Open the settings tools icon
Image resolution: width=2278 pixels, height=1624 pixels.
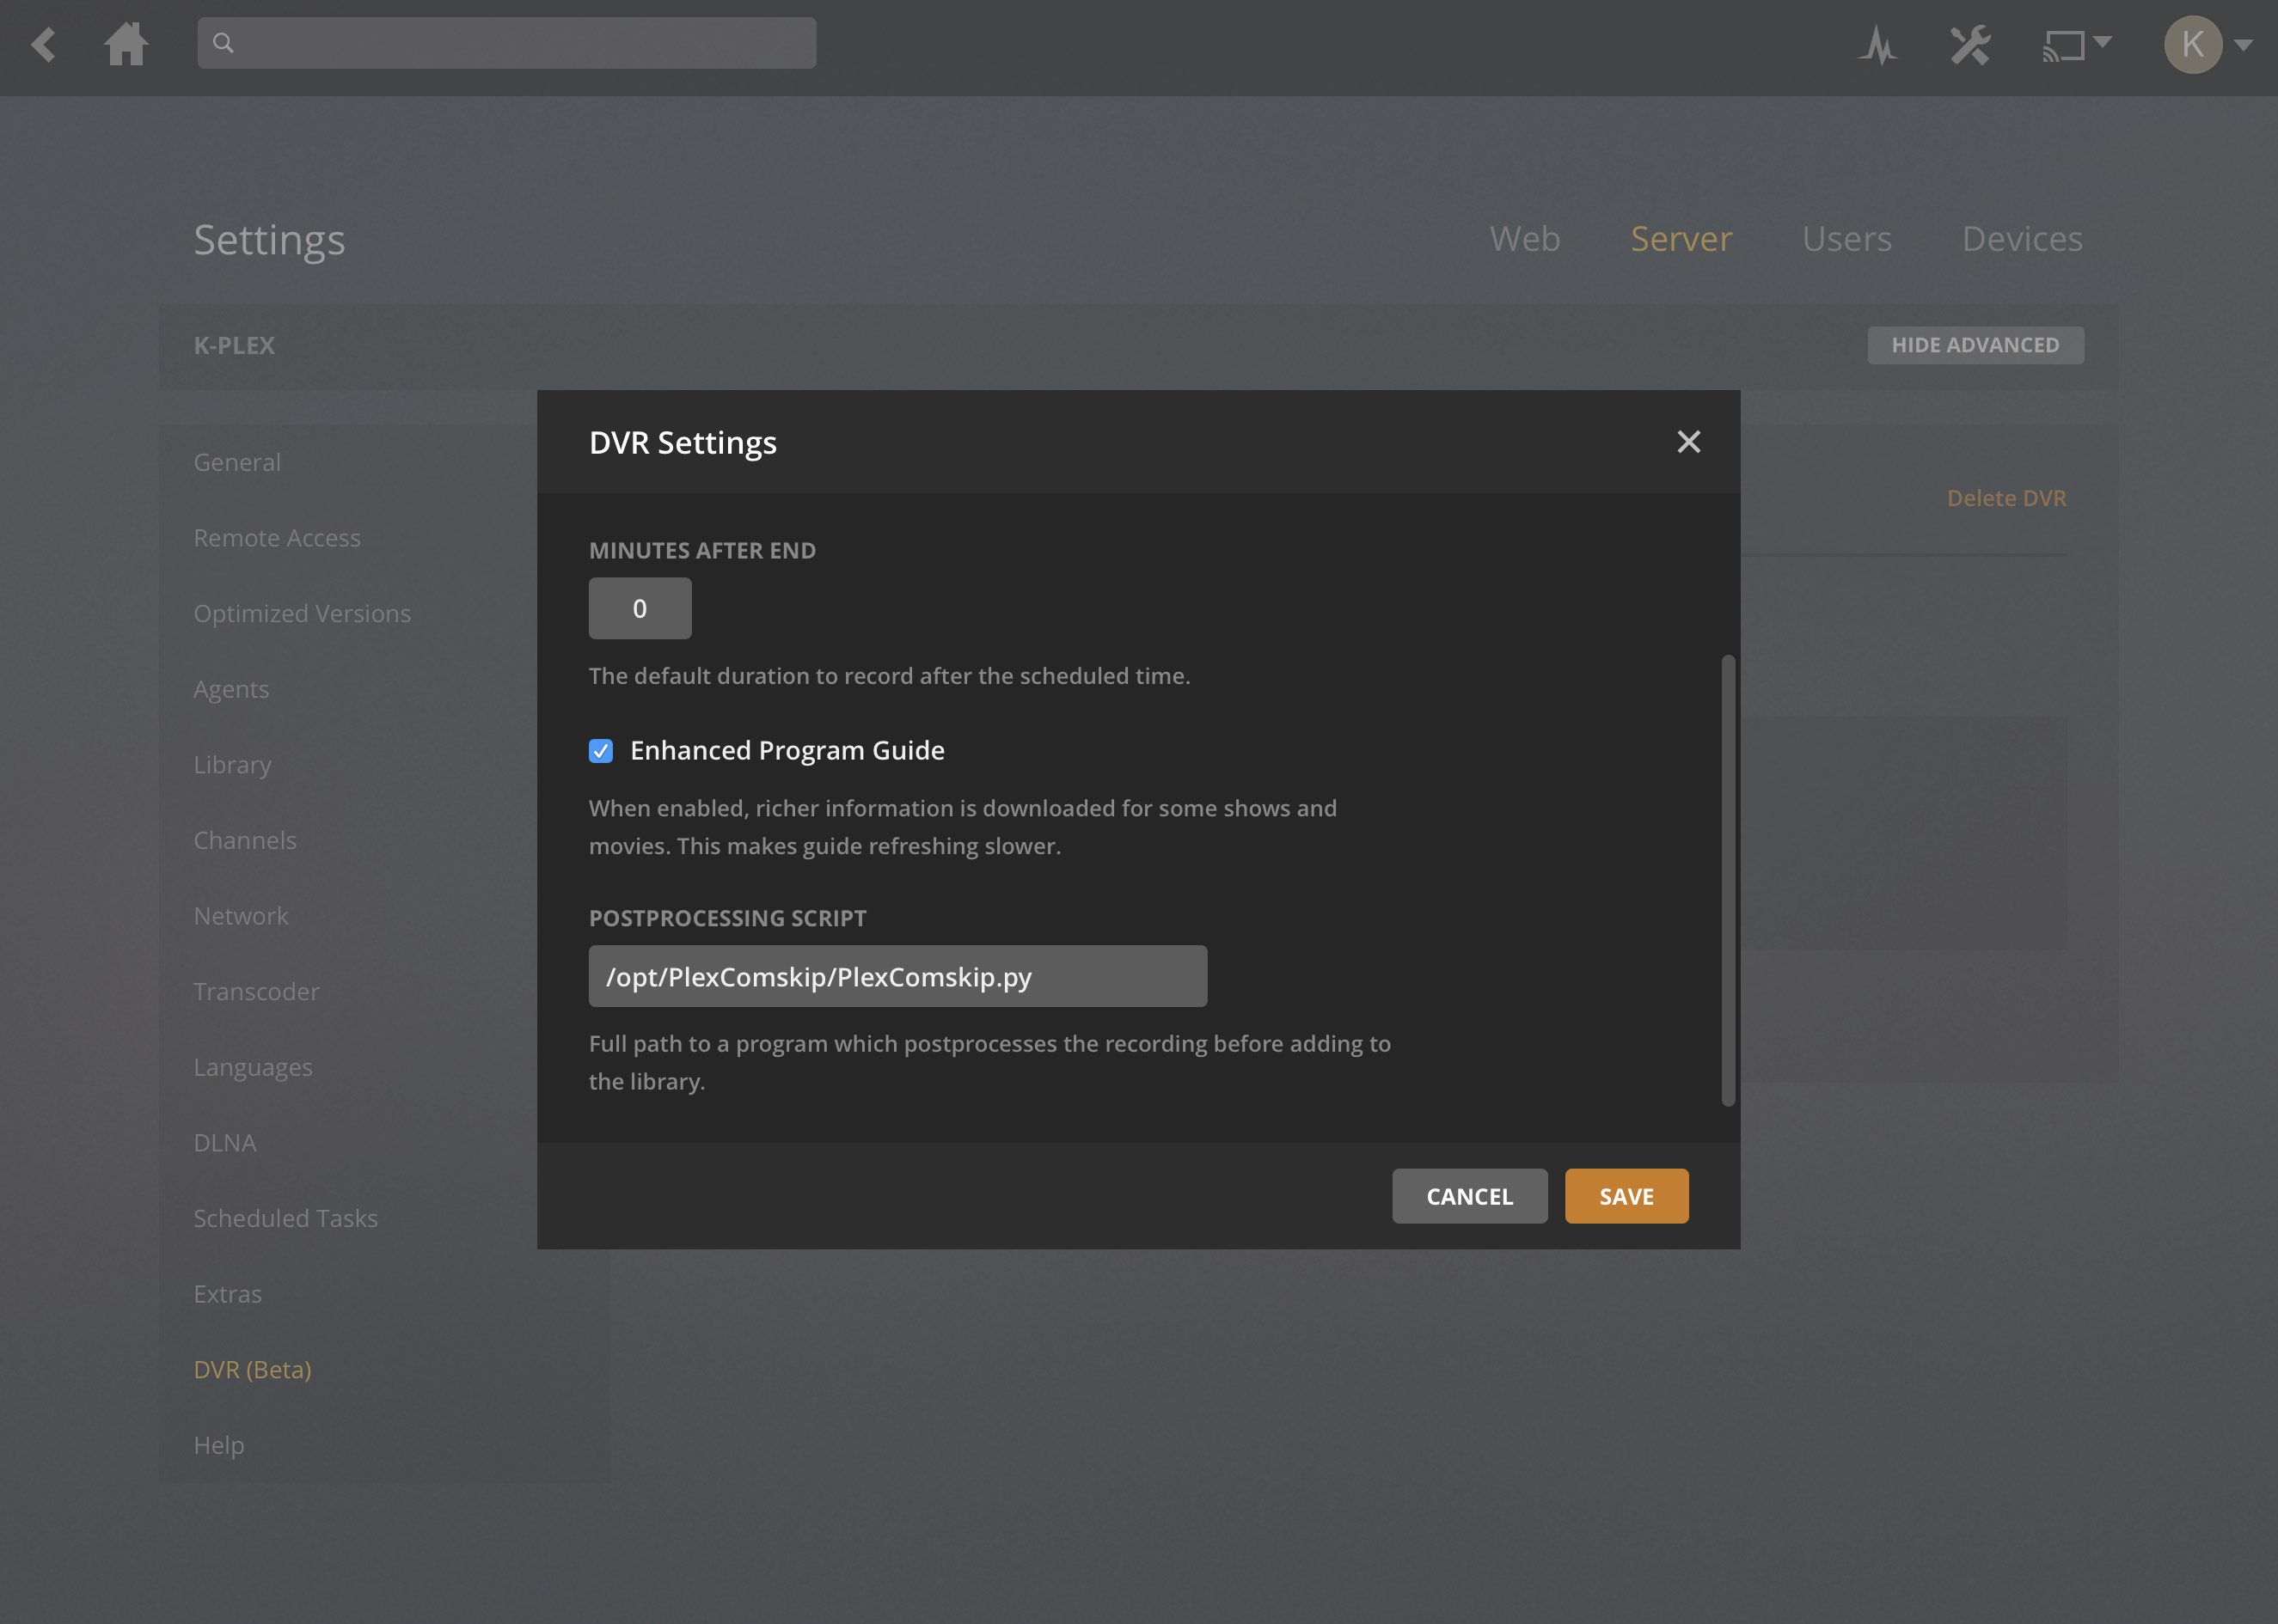tap(1970, 45)
